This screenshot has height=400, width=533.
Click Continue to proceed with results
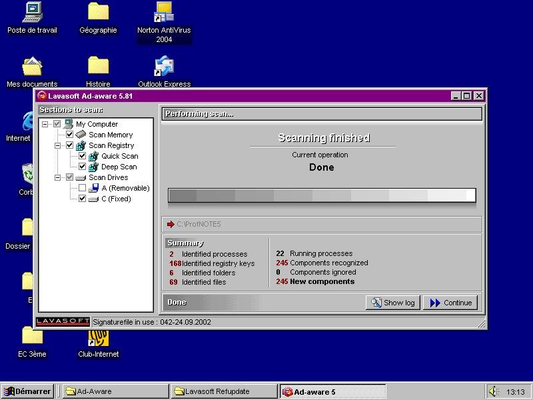tap(450, 303)
